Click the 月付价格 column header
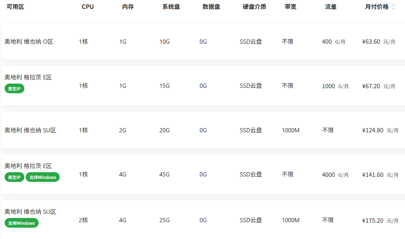Screen dimensions: 405x239 (376, 7)
